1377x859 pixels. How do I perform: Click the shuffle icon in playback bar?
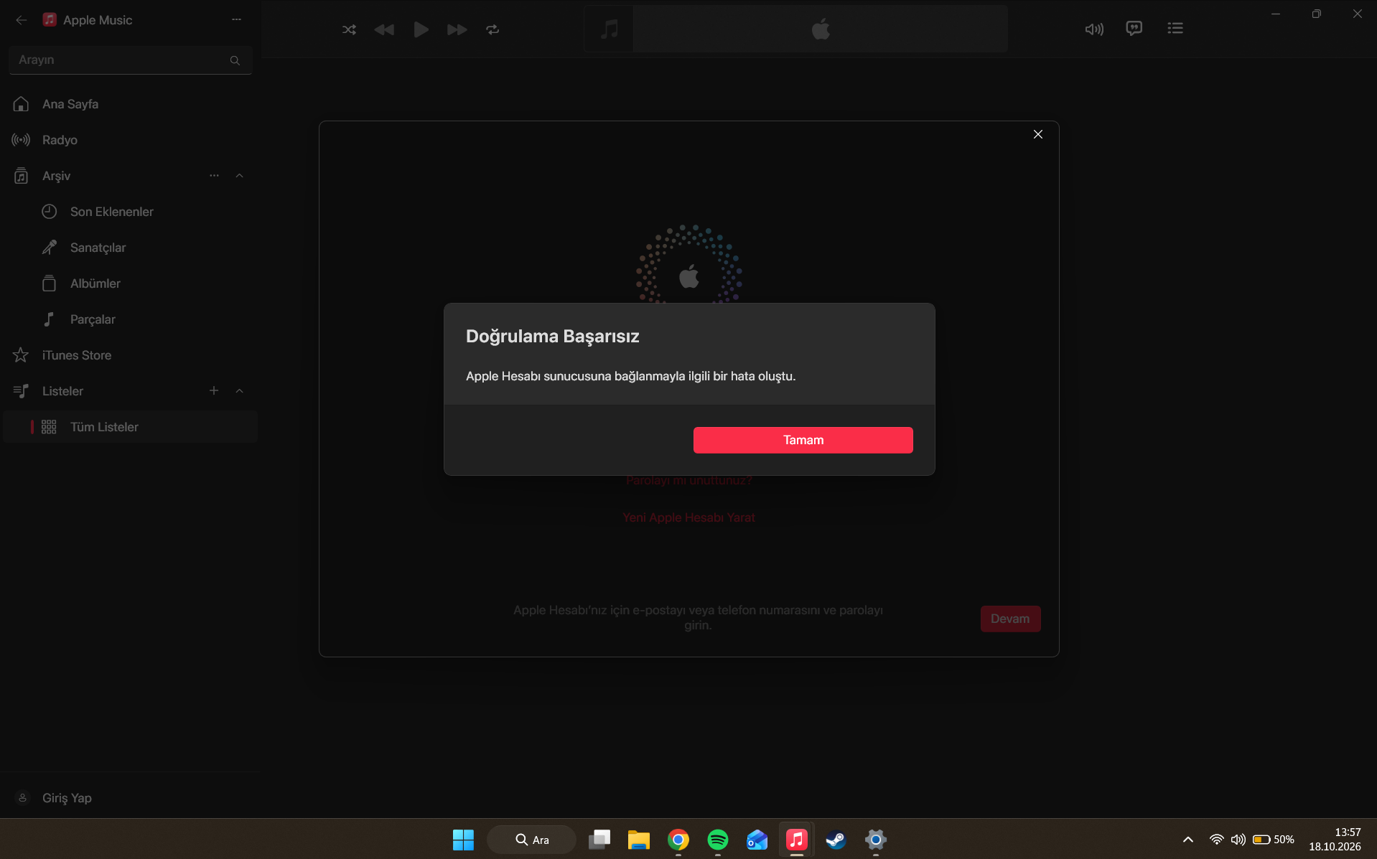point(349,29)
